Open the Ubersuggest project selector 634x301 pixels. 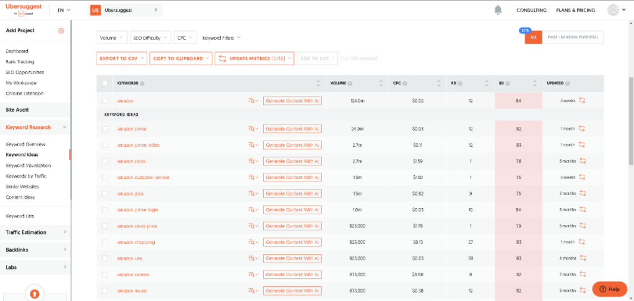click(126, 10)
